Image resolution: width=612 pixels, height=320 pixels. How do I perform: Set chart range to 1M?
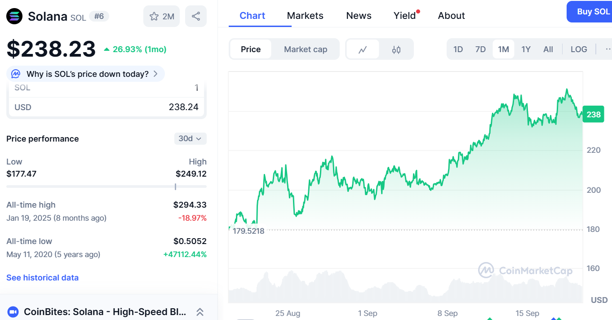coord(503,49)
